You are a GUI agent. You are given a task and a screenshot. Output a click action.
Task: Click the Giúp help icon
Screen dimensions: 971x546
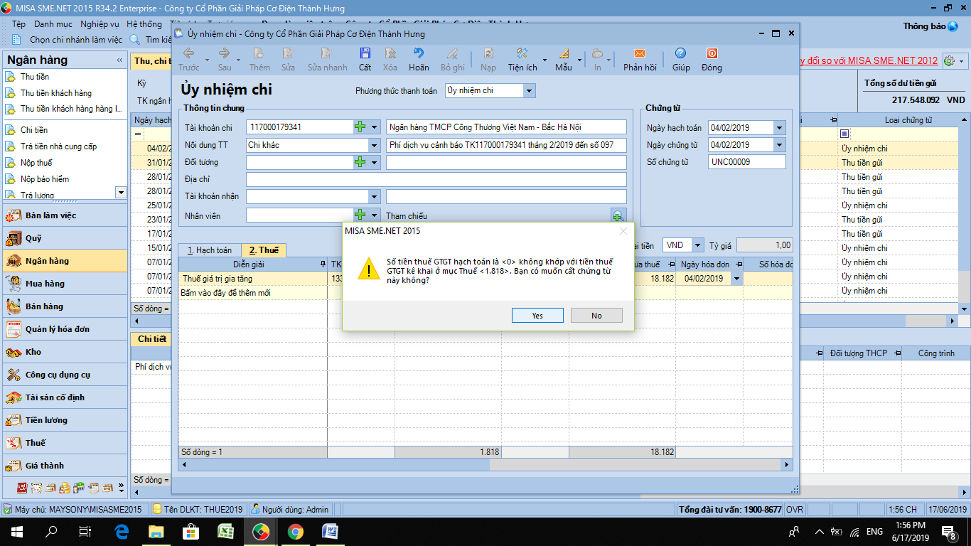point(681,53)
